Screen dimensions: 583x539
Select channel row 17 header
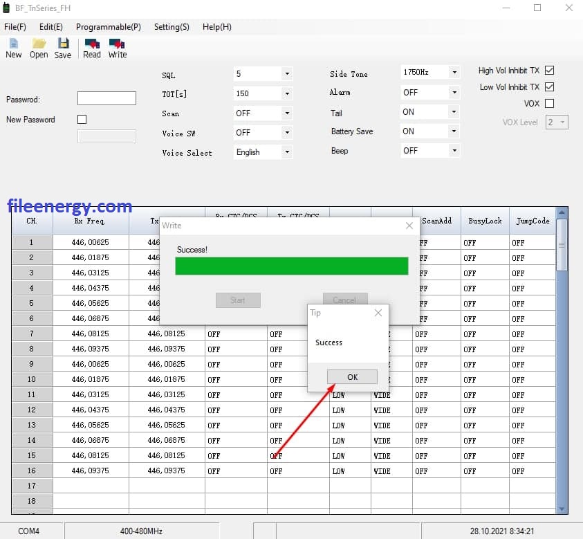pos(32,486)
